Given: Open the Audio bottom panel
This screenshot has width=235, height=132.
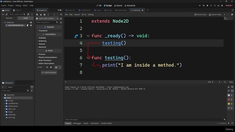Looking at the screenshot, I should [x=86, y=123].
